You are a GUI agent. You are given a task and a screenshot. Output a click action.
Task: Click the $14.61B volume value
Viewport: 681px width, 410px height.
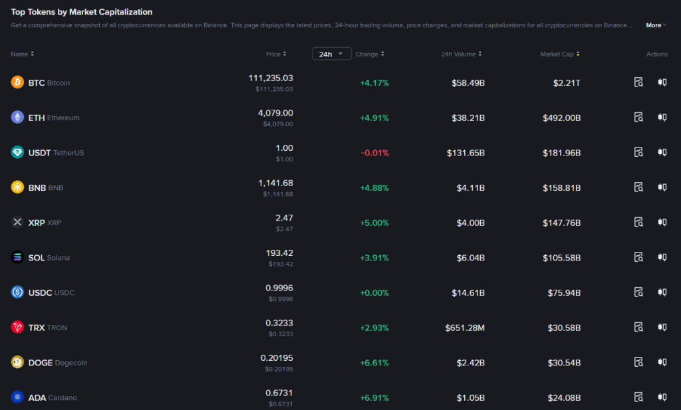tap(468, 293)
